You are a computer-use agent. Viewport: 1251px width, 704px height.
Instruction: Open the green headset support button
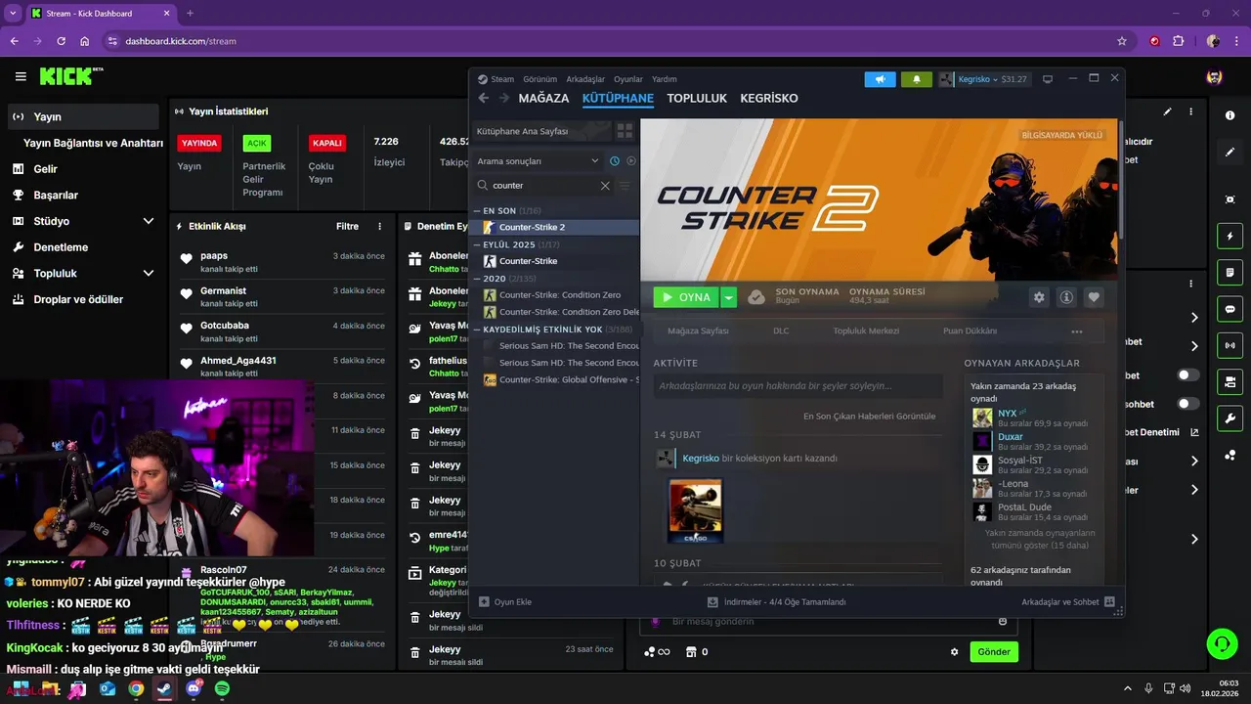coord(1222,643)
